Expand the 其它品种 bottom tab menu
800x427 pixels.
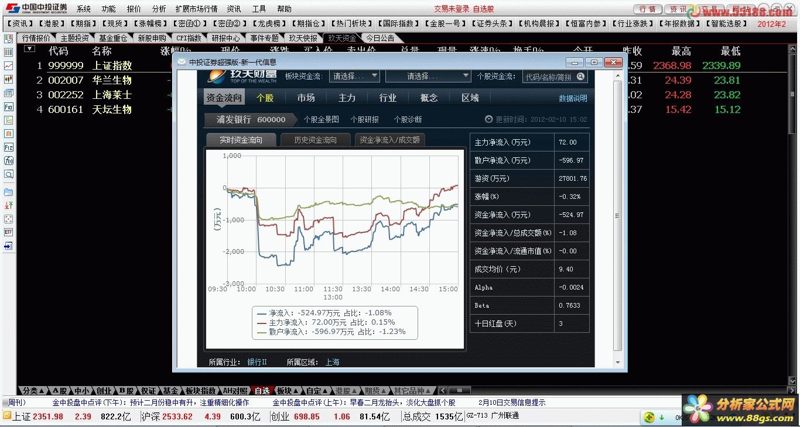click(x=412, y=391)
